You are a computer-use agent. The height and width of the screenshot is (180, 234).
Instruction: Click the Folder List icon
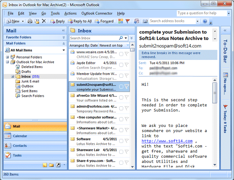pyautogui.click(x=51, y=165)
